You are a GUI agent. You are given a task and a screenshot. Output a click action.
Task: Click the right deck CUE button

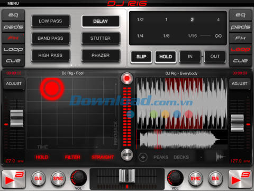215,178
